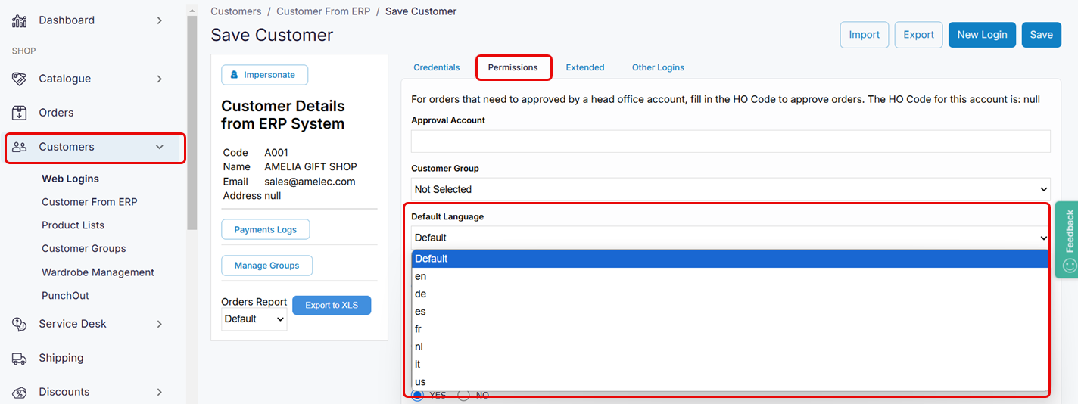Click the Customers people icon
Image resolution: width=1078 pixels, height=404 pixels.
20,147
